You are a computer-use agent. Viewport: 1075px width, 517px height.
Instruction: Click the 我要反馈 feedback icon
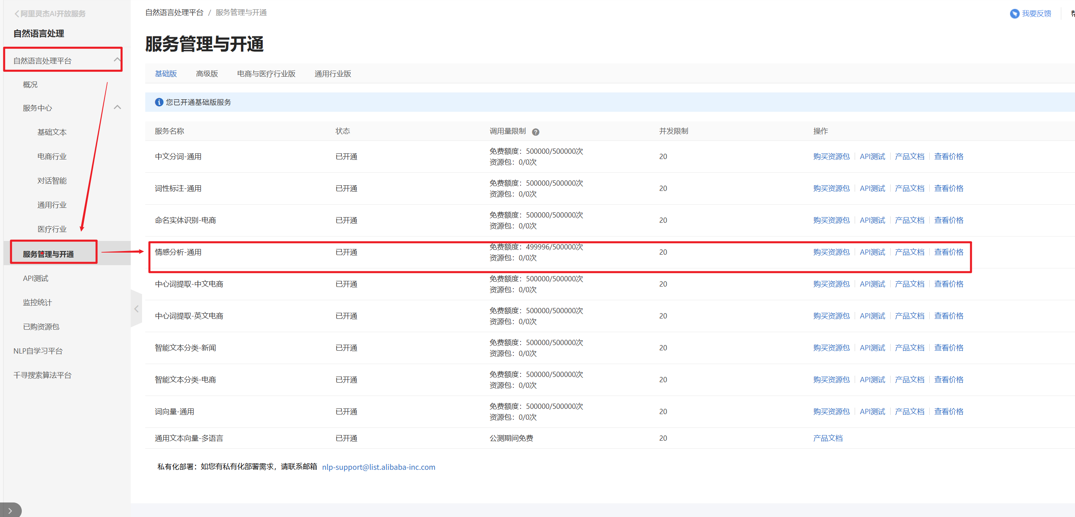(1014, 14)
